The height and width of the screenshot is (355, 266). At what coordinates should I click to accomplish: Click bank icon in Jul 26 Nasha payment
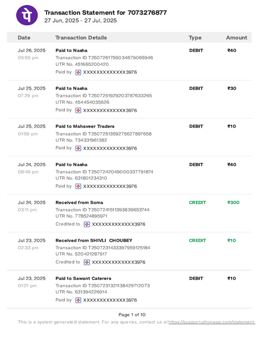(78, 72)
